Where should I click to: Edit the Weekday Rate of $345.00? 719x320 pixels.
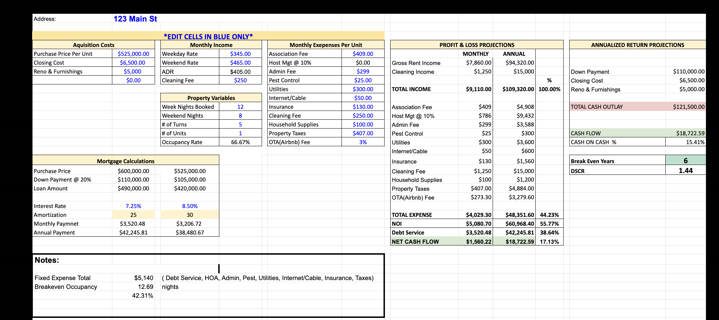(x=240, y=54)
